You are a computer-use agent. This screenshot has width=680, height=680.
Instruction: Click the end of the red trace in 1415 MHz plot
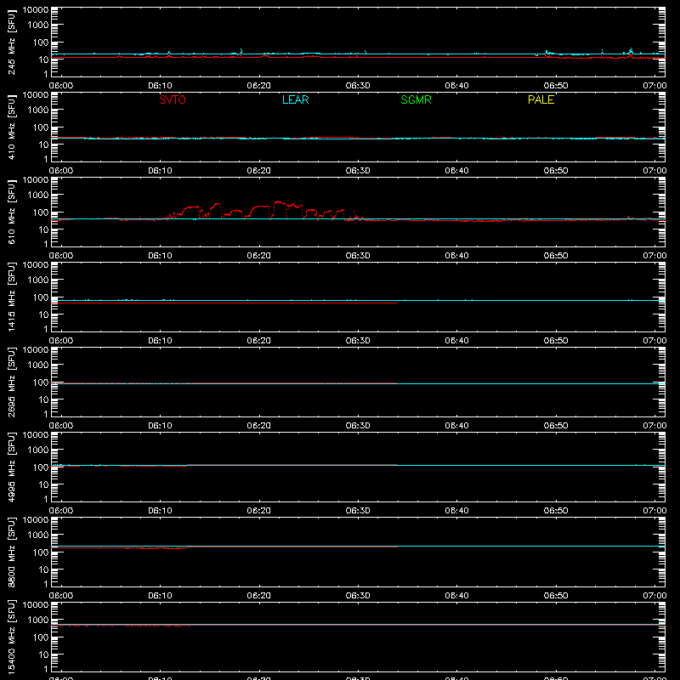(x=397, y=303)
